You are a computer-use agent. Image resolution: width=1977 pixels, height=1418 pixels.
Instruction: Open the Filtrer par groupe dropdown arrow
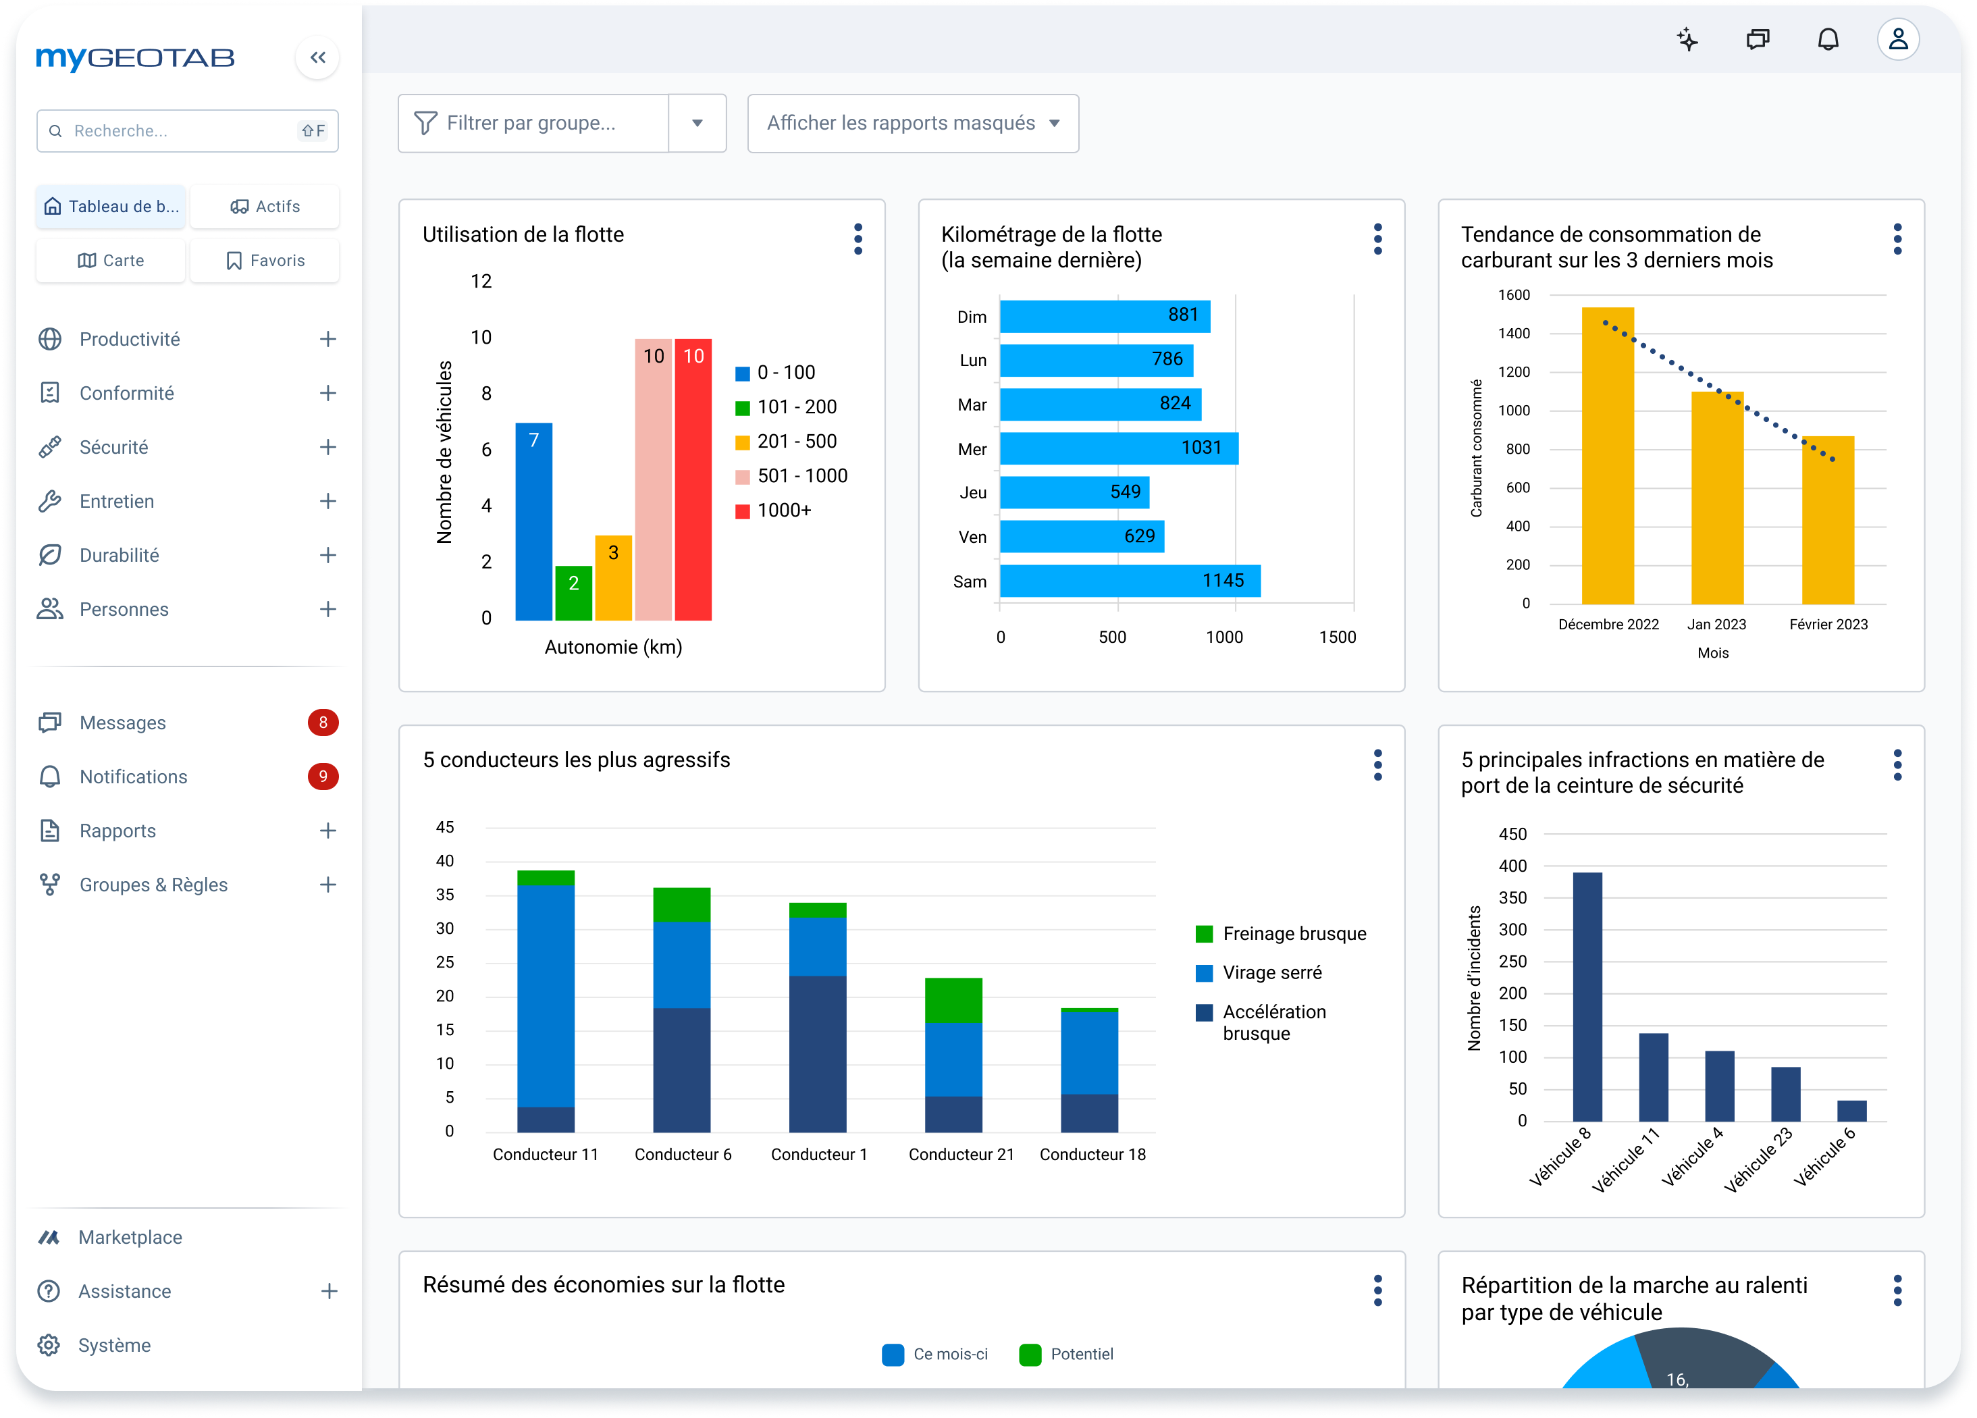click(697, 124)
